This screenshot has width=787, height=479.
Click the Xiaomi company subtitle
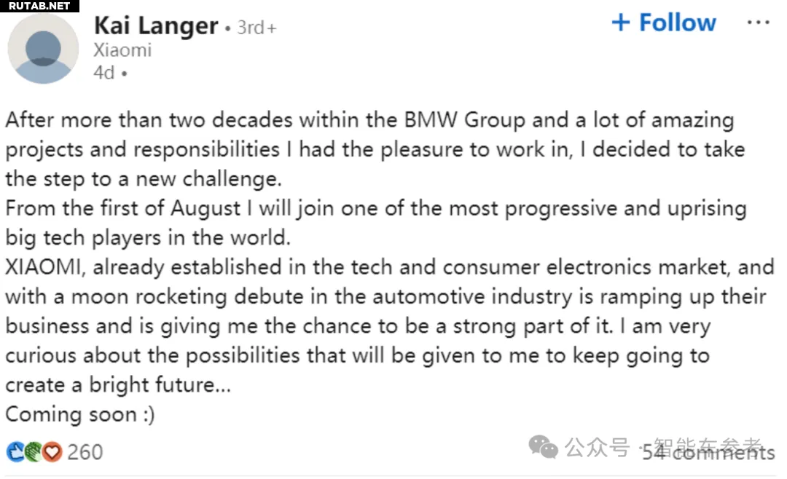coord(122,50)
